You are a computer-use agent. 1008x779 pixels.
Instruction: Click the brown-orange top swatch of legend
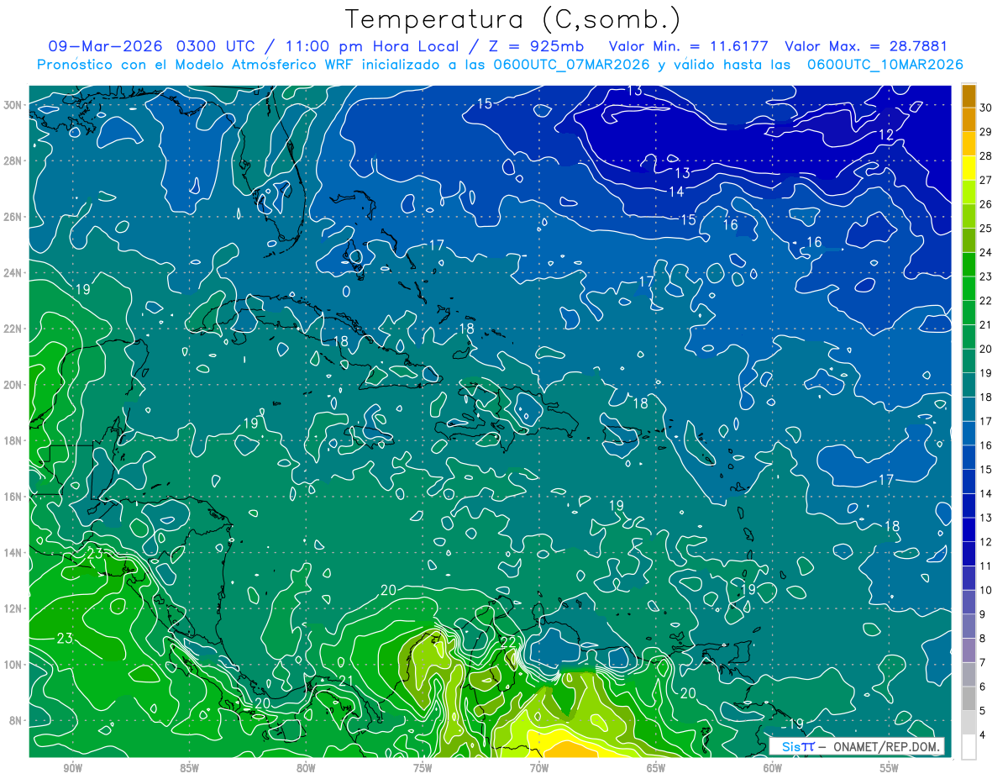click(969, 96)
